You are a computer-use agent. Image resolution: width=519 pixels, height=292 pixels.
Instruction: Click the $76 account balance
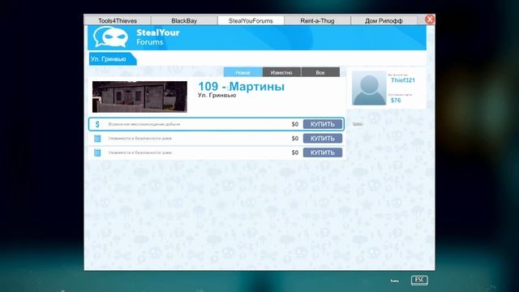coord(396,101)
